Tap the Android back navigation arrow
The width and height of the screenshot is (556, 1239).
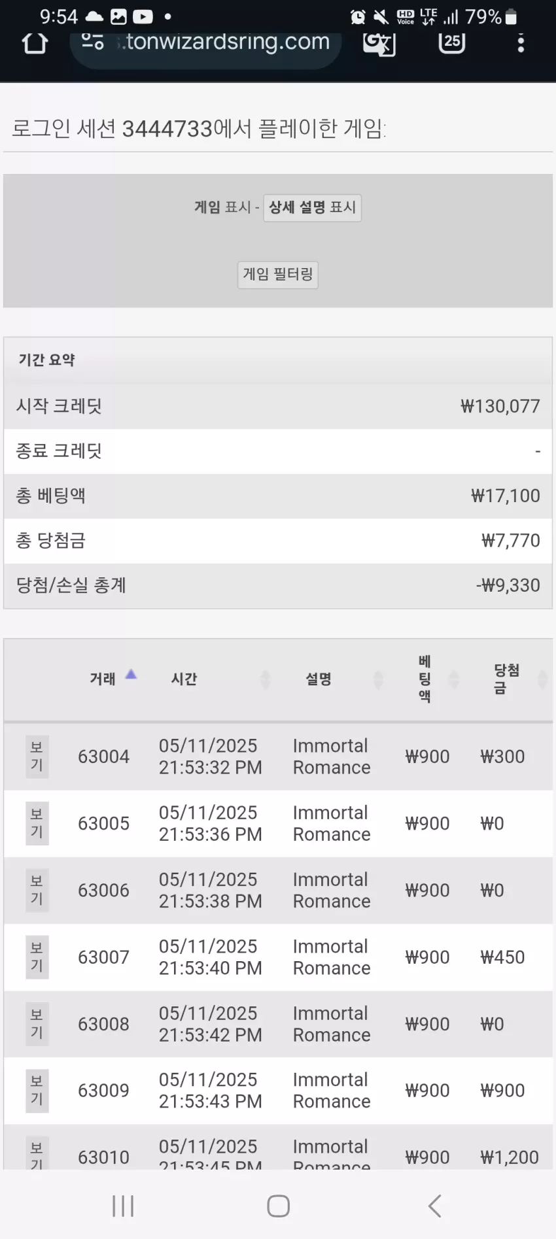pyautogui.click(x=435, y=1206)
